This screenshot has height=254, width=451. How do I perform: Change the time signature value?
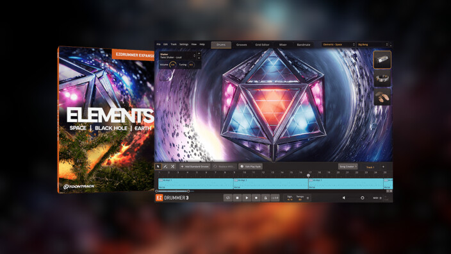point(290,199)
